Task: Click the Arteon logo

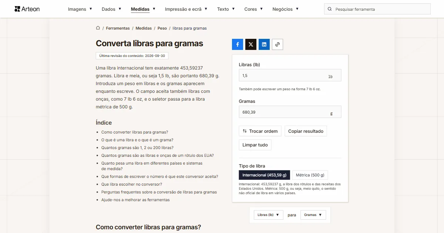Action: point(27,9)
